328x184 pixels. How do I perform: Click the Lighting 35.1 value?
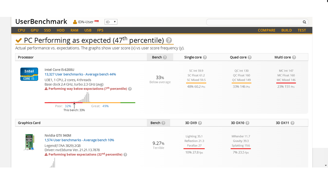point(194,136)
